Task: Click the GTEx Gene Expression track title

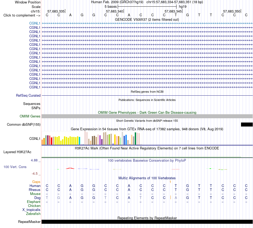Action: 147,129
